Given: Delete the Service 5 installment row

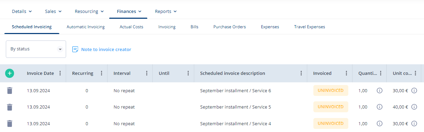Looking at the screenshot, I should tap(10, 107).
